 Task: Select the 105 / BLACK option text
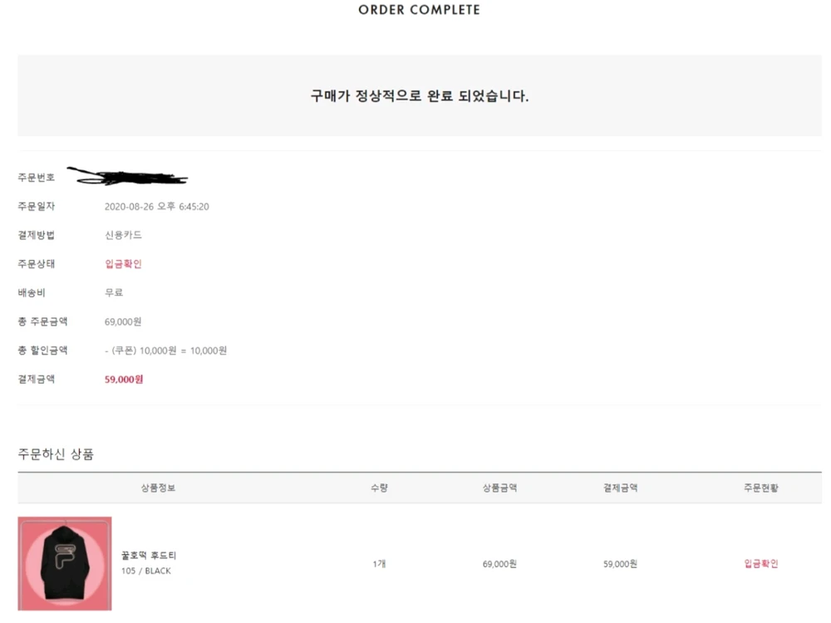(145, 571)
